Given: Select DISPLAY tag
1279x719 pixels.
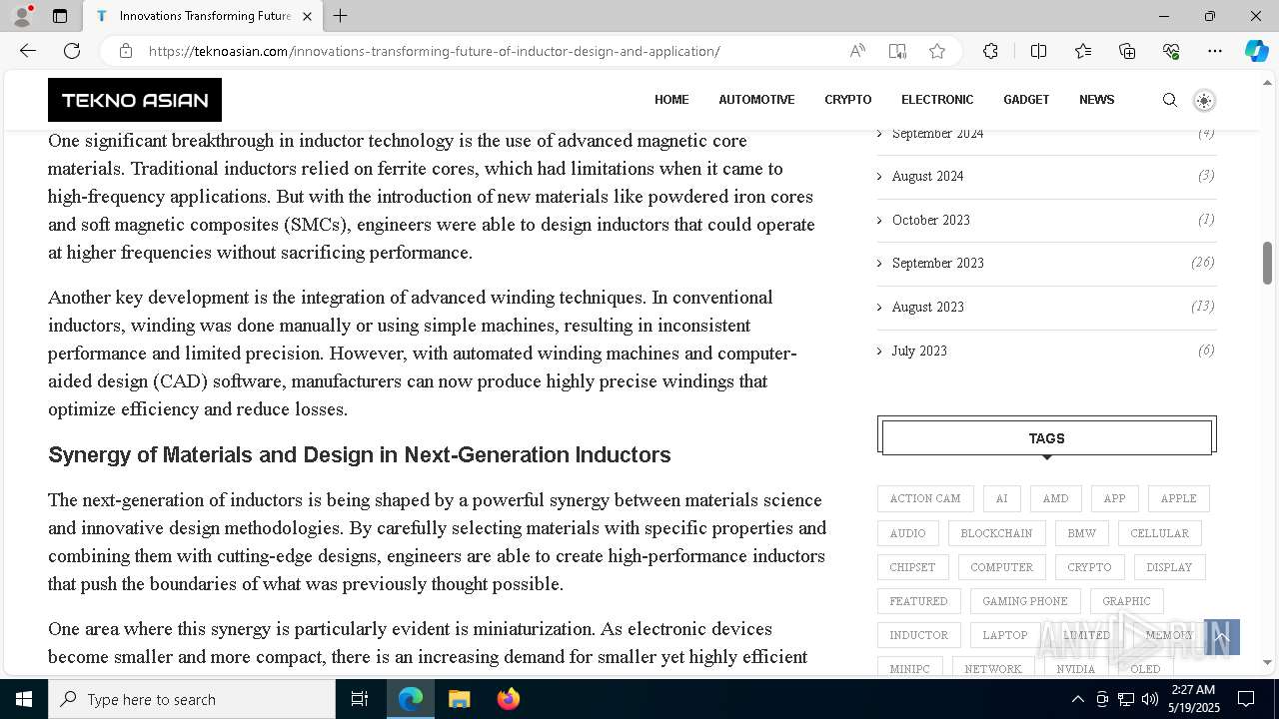Looking at the screenshot, I should click(x=1169, y=567).
